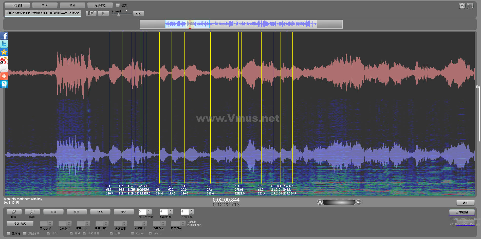Click the Play button
Screen dimensions: 481x239
103,13
